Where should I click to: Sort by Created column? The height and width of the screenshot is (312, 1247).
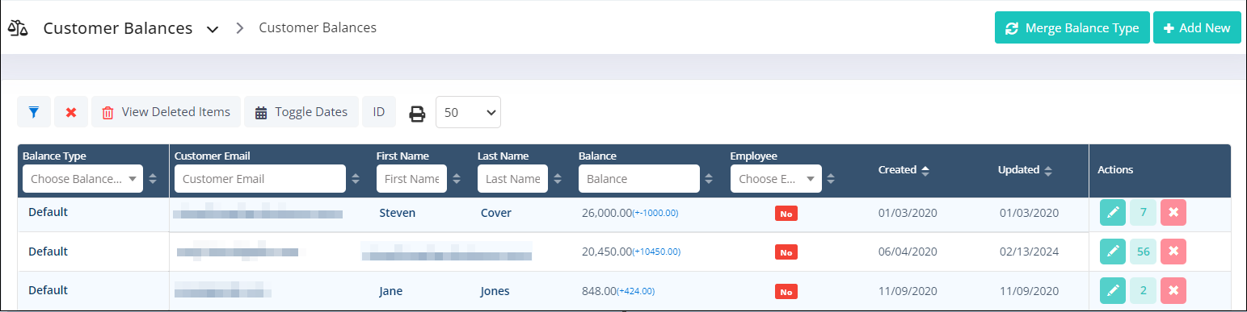point(904,170)
